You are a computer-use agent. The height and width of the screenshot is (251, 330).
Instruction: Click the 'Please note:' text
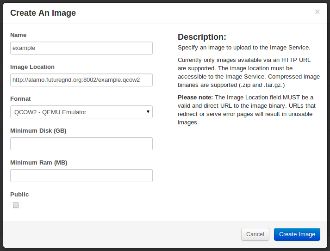point(195,98)
